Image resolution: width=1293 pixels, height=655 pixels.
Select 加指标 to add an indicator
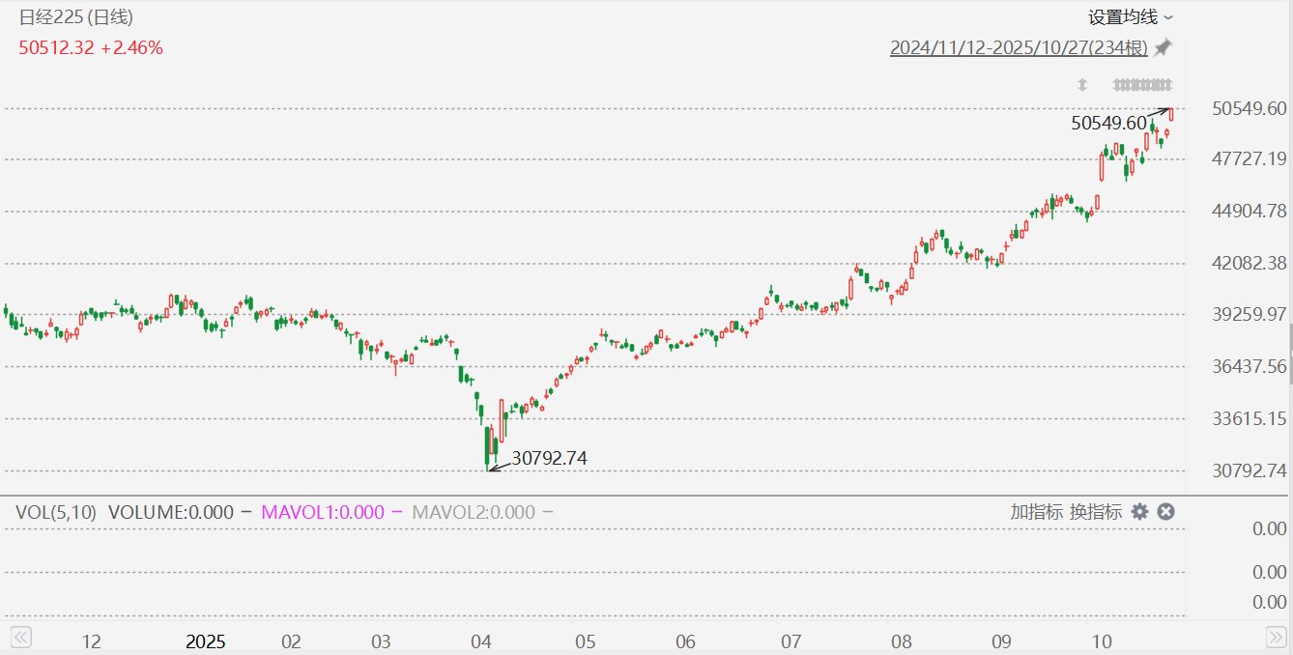pos(1037,512)
